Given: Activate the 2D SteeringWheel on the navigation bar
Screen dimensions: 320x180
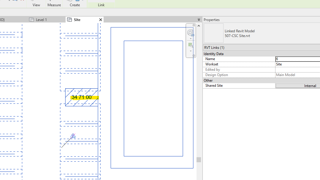Looking at the screenshot, I should point(190,33).
